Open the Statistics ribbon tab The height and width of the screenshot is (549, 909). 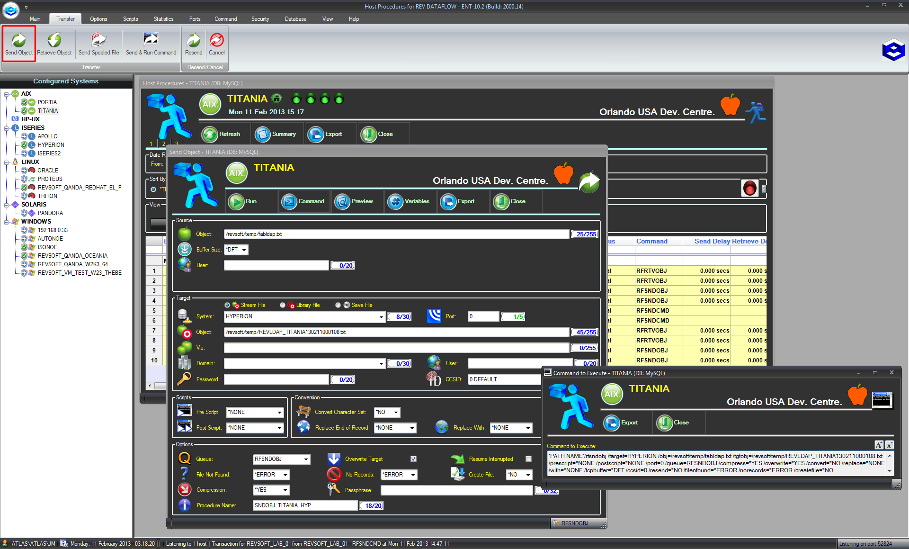coord(163,19)
